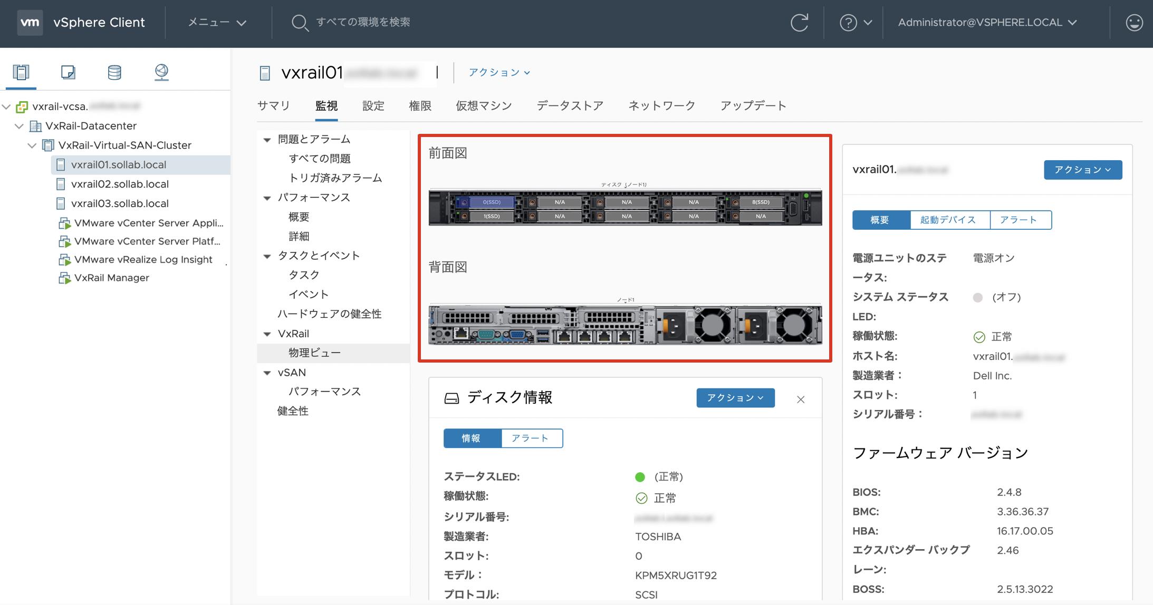1153x605 pixels.
Task: Select disk slot 8(SSD) in front view
Action: click(x=760, y=202)
